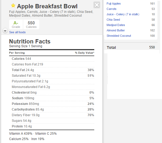Click the Saturated Fat 51% row
162x143 pixels.
52,76
